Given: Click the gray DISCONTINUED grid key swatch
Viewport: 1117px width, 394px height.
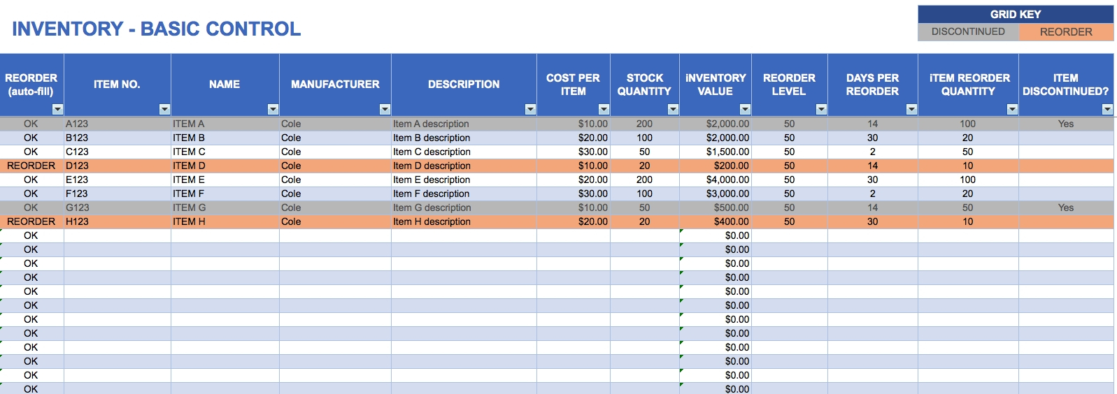Looking at the screenshot, I should pyautogui.click(x=968, y=32).
